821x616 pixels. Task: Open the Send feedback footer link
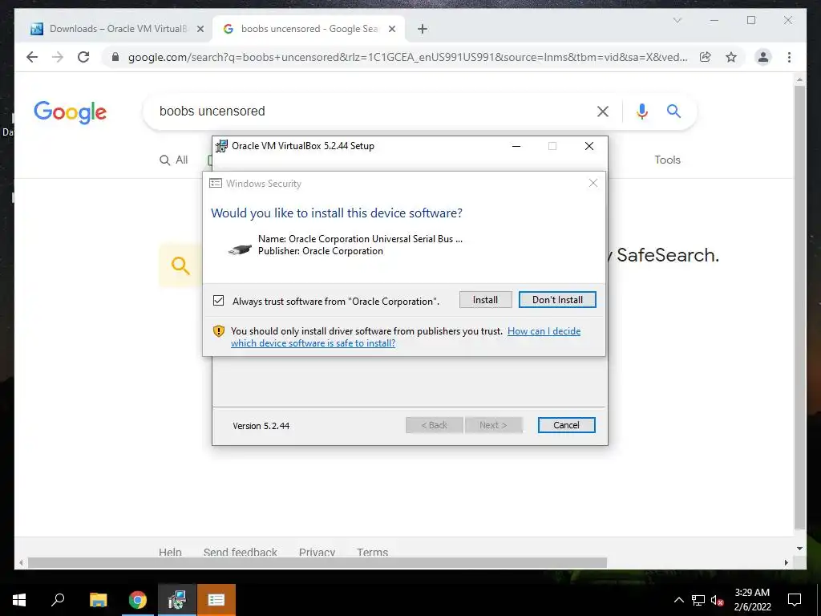(x=241, y=552)
